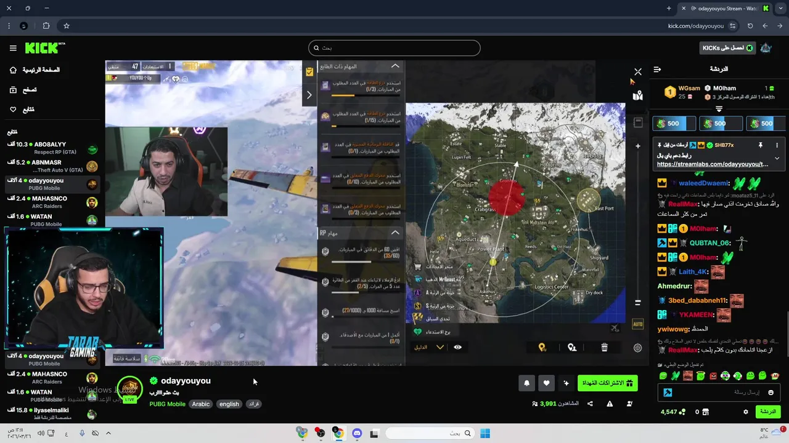Open the extensions puzzle icon
Screen dimensions: 789x443
pos(46,26)
